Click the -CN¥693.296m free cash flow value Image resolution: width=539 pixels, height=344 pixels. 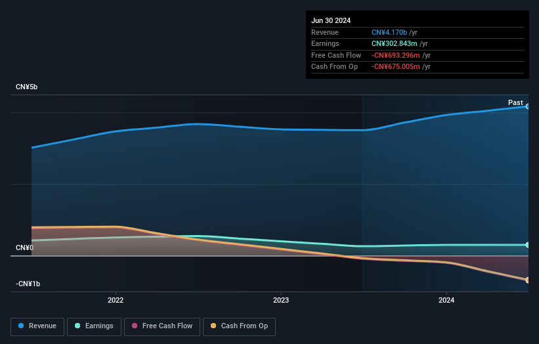point(396,55)
